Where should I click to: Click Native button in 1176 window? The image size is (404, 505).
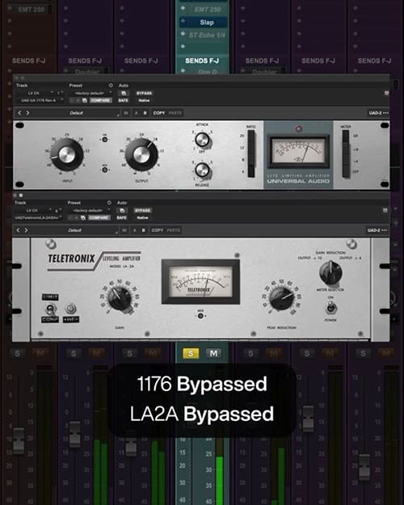tap(144, 100)
